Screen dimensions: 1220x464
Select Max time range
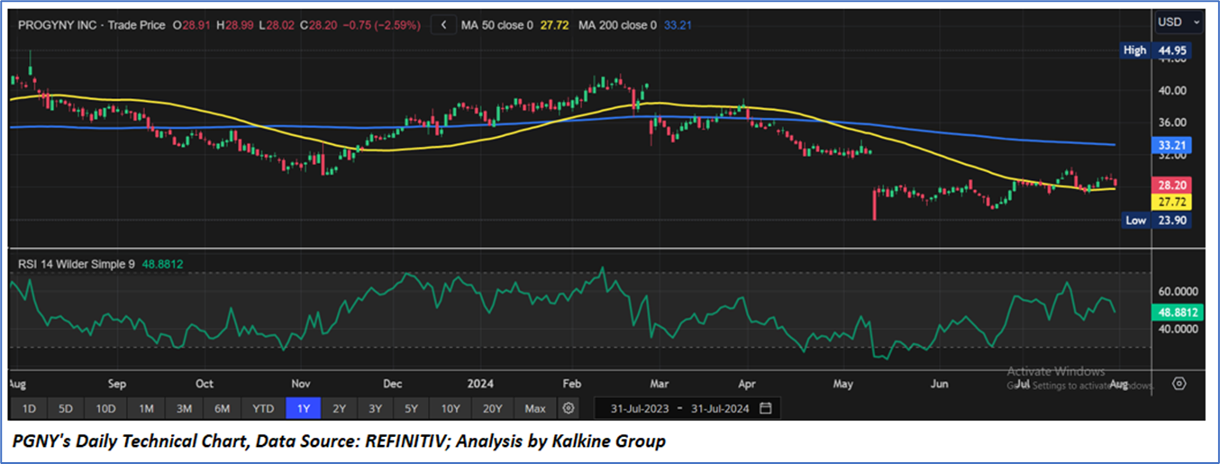(x=535, y=408)
